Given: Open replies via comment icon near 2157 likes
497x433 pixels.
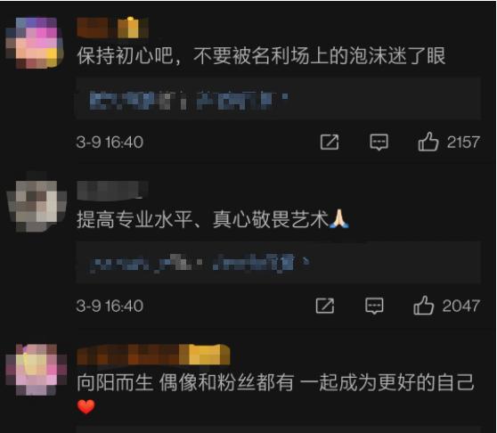Looking at the screenshot, I should click(379, 142).
